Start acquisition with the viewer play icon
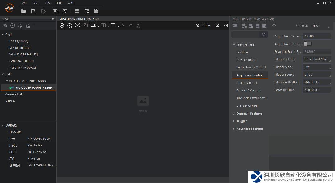The width and height of the screenshot is (335, 183). tap(62, 26)
